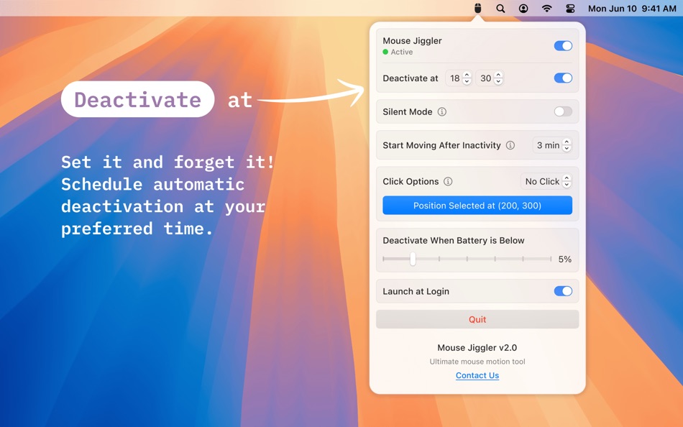Click the Active status label
683x427 pixels.
(x=402, y=52)
